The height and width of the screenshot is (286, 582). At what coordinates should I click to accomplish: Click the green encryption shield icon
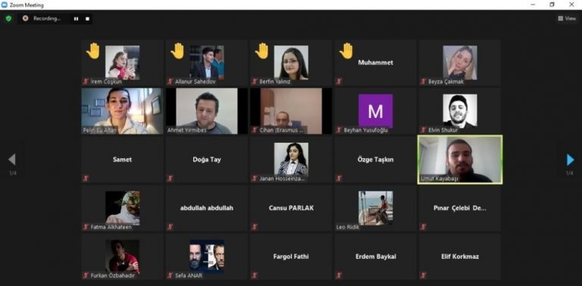click(x=8, y=18)
